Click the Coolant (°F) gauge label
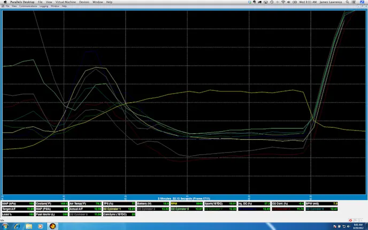Viewport: 368px width, 230px height. (44, 204)
